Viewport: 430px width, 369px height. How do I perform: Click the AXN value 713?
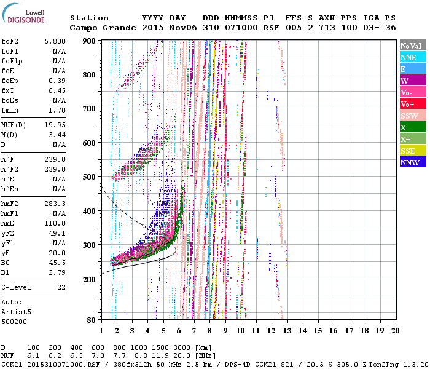pyautogui.click(x=327, y=28)
